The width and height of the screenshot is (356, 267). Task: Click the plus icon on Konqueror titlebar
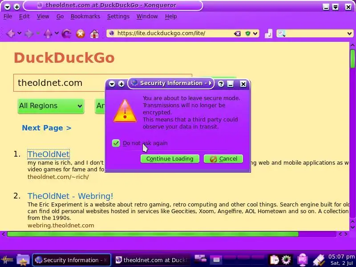17,7
